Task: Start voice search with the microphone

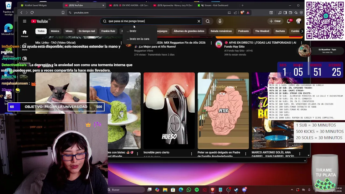Action: [220, 21]
